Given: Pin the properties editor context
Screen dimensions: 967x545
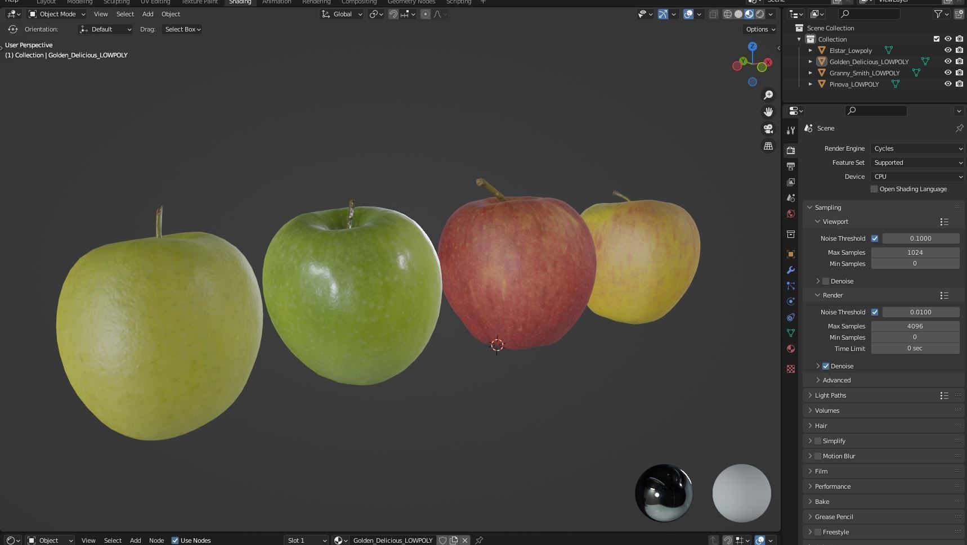Looking at the screenshot, I should tap(959, 128).
